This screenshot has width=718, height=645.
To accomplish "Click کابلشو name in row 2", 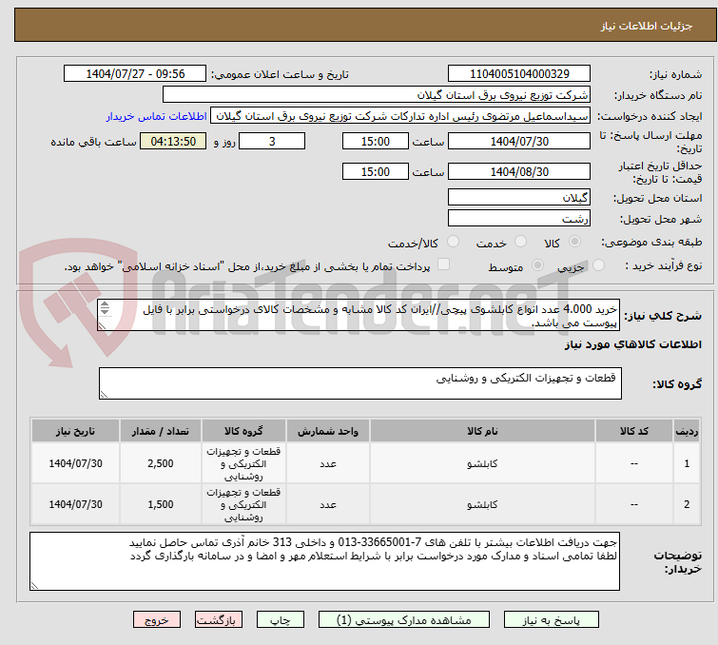I will 482,505.
